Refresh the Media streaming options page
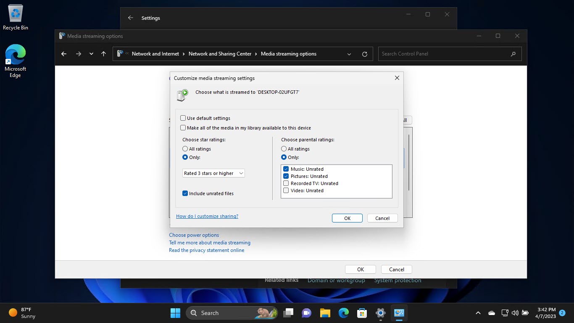This screenshot has height=323, width=574. tap(364, 54)
